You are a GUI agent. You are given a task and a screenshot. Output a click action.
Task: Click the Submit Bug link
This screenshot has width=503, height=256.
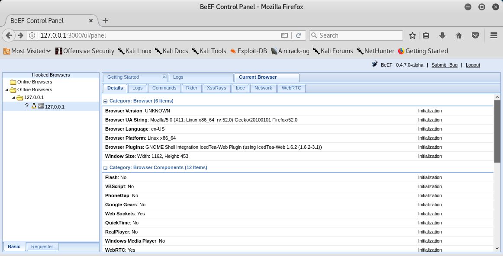(444, 65)
